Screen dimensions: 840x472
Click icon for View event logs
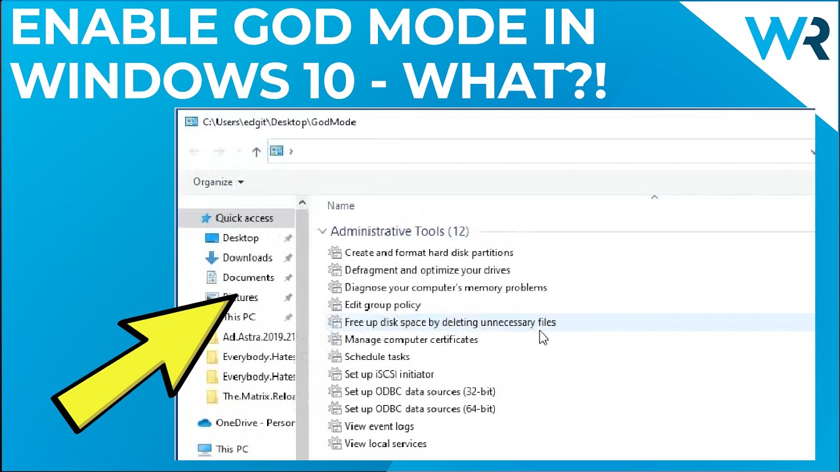click(335, 426)
